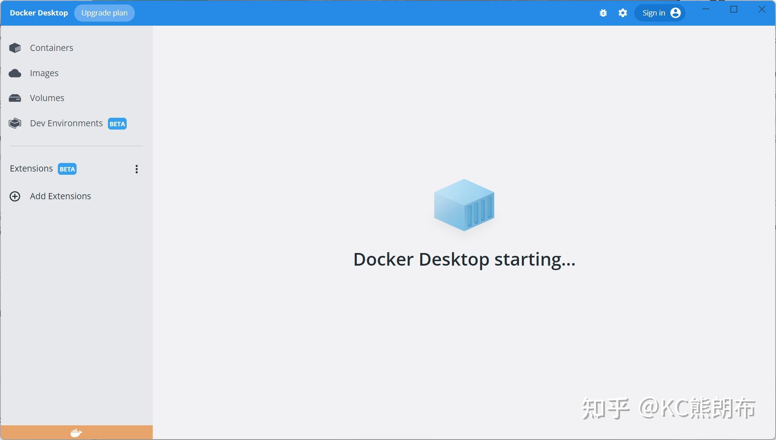Report a bug using the bug icon
Screen dimensions: 776x440
coord(603,13)
